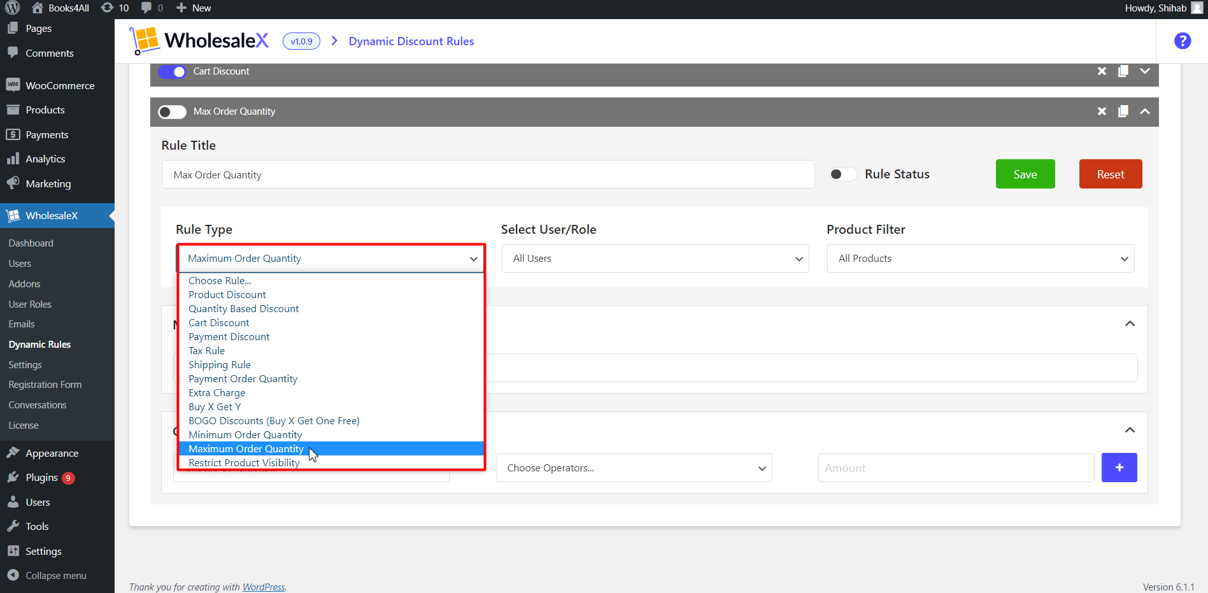Image resolution: width=1208 pixels, height=593 pixels.
Task: Collapse the upper section chevron
Action: (1130, 324)
